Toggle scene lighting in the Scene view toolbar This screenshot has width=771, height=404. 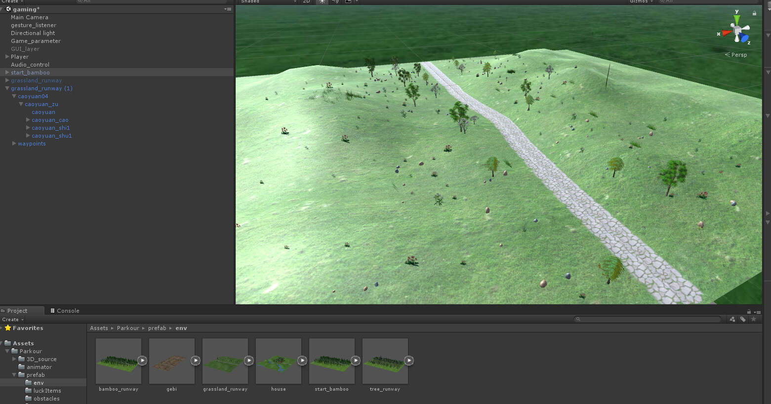coord(322,2)
